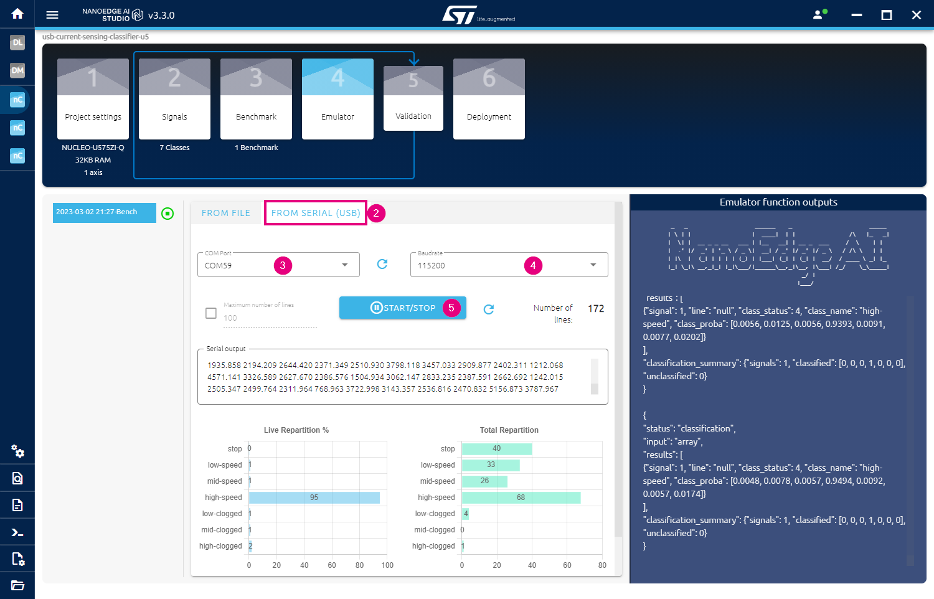Go to the Home icon
The width and height of the screenshot is (934, 599).
click(x=17, y=13)
